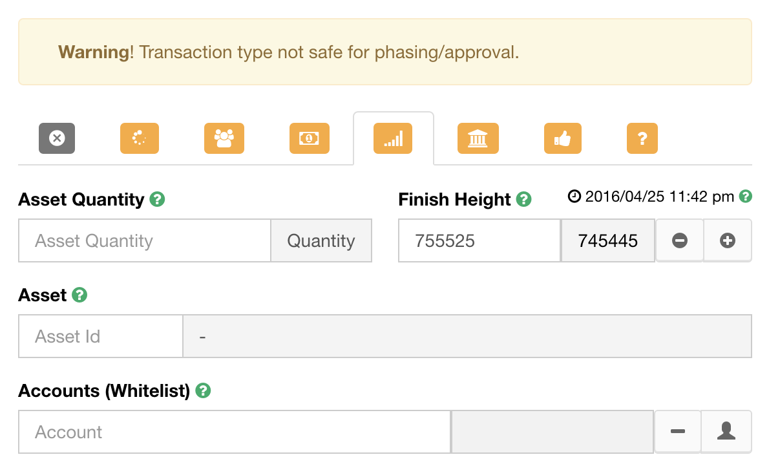Click the whitelist Account input field

[235, 432]
